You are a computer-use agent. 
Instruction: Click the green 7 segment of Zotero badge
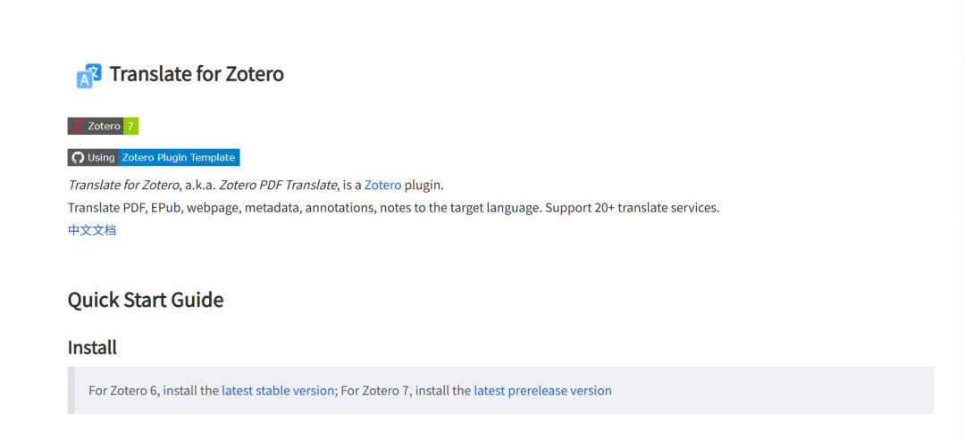(130, 126)
